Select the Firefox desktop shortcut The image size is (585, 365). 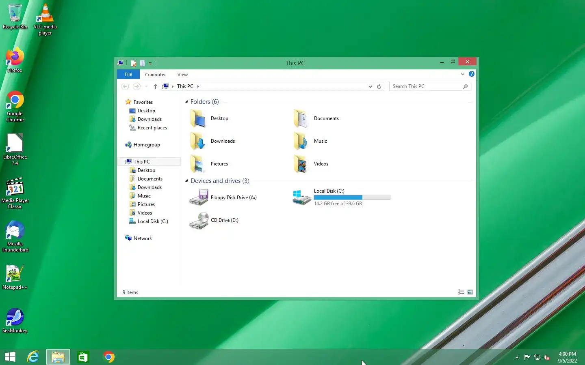coord(15,60)
